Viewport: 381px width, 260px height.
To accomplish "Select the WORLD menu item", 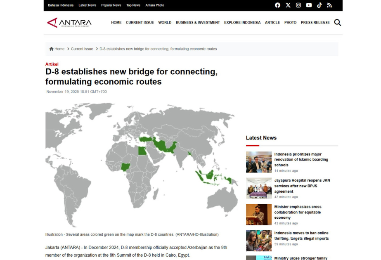I will 165,22.
